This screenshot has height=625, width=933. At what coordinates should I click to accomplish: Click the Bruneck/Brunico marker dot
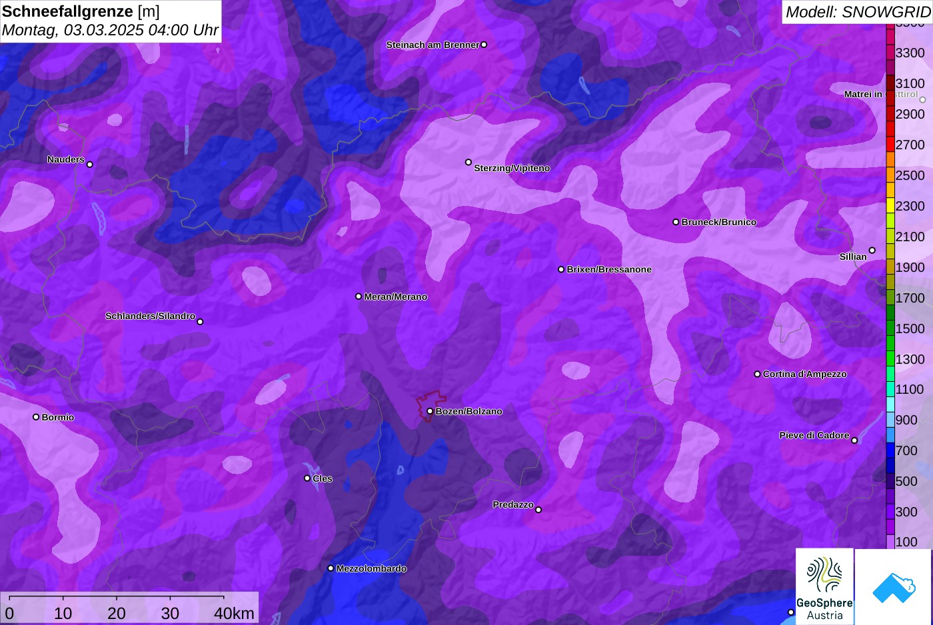click(676, 222)
